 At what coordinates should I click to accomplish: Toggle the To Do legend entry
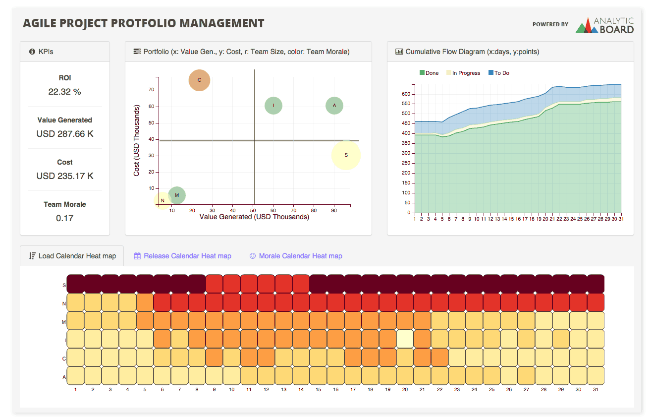[x=498, y=73]
